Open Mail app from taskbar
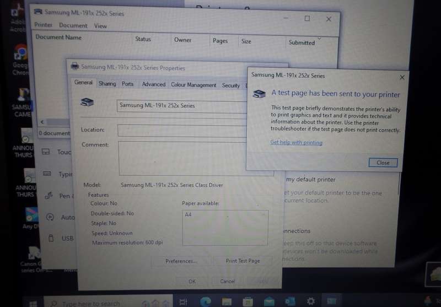The height and width of the screenshot is (307, 441). point(269,302)
